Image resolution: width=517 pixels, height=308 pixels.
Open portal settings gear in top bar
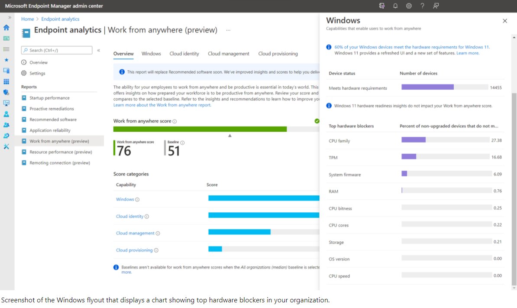[409, 6]
